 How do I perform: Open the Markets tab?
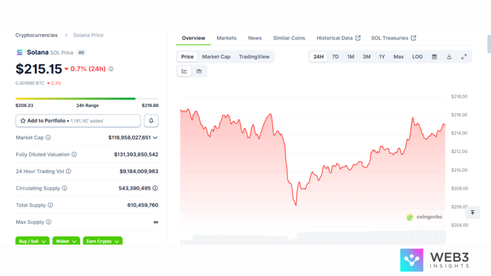pyautogui.click(x=226, y=38)
